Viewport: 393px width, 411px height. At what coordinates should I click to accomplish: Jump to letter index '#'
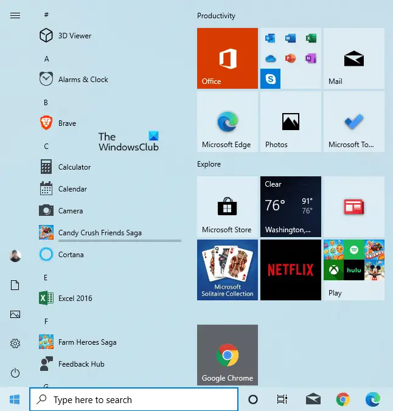coord(46,15)
